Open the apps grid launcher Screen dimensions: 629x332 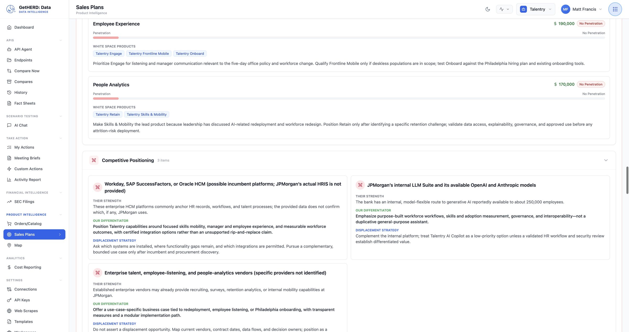pyautogui.click(x=615, y=9)
